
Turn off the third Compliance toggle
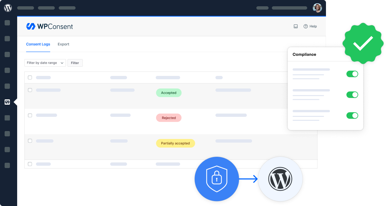352,116
